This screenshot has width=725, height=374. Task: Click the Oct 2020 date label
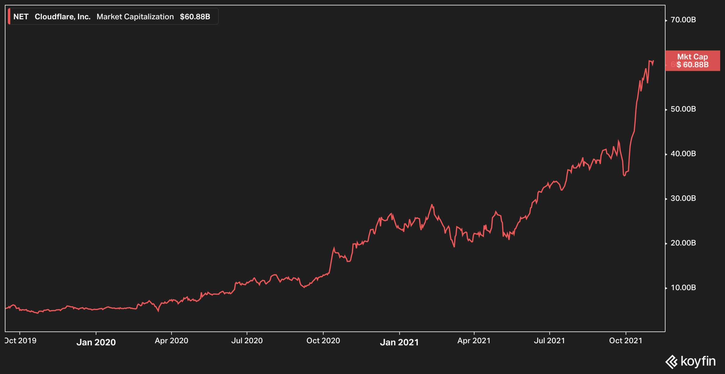323,341
